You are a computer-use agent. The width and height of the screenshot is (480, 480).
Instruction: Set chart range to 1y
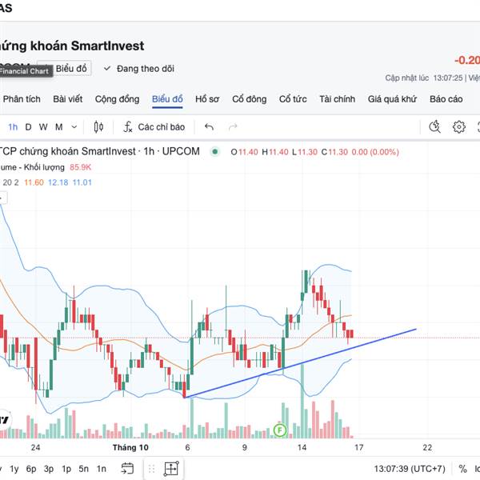[x=14, y=468]
